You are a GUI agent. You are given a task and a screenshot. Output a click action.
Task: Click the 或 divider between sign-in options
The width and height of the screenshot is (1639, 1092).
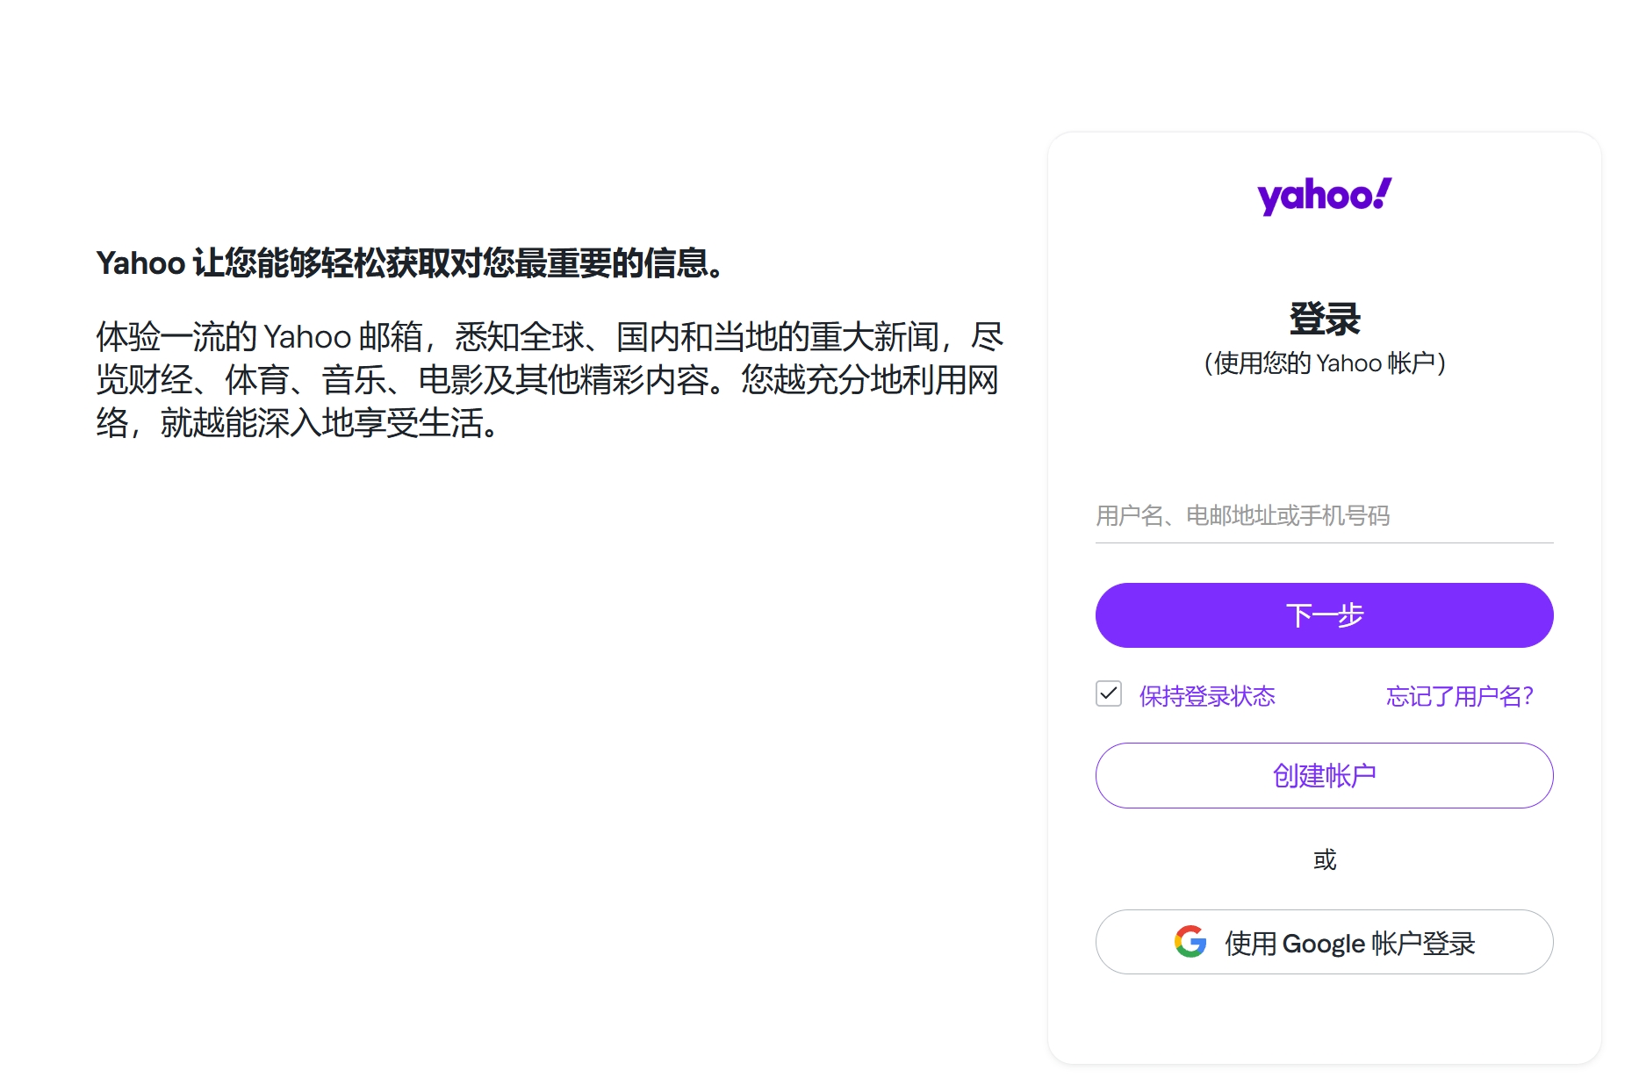point(1324,859)
